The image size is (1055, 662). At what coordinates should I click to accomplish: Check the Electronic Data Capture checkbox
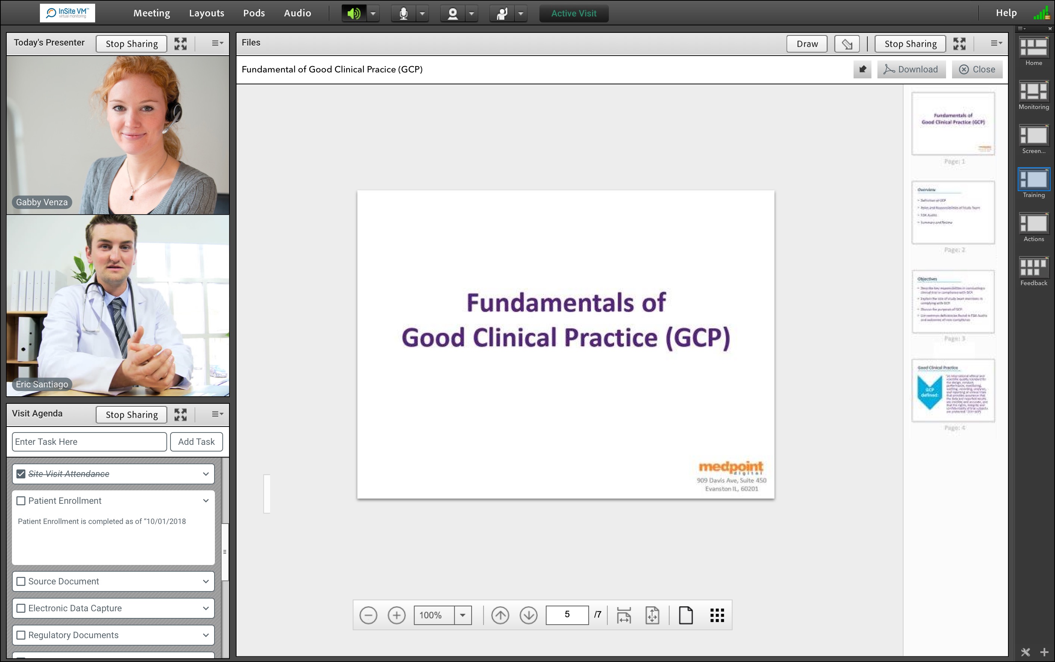click(21, 608)
